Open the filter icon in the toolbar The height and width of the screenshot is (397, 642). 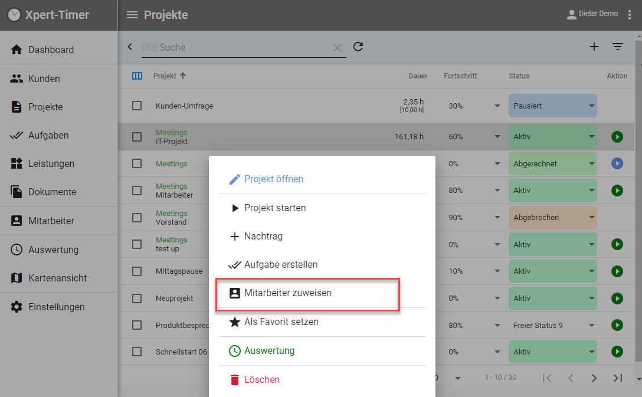click(x=617, y=47)
